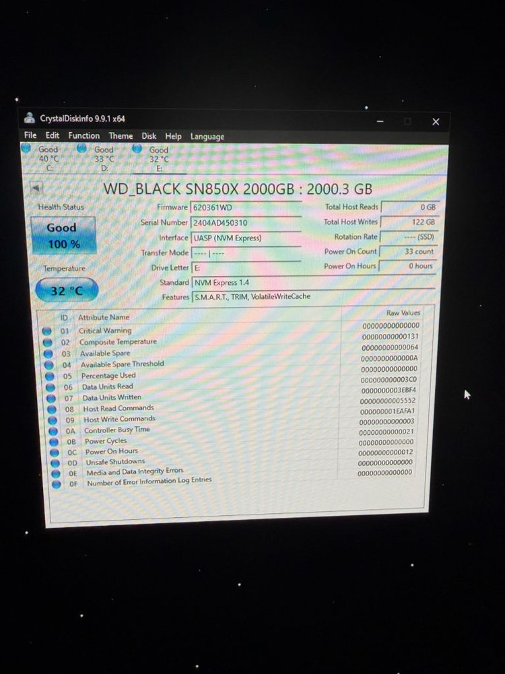The height and width of the screenshot is (674, 505).
Task: Click the Firmware field 620361WD
Action: tap(245, 207)
